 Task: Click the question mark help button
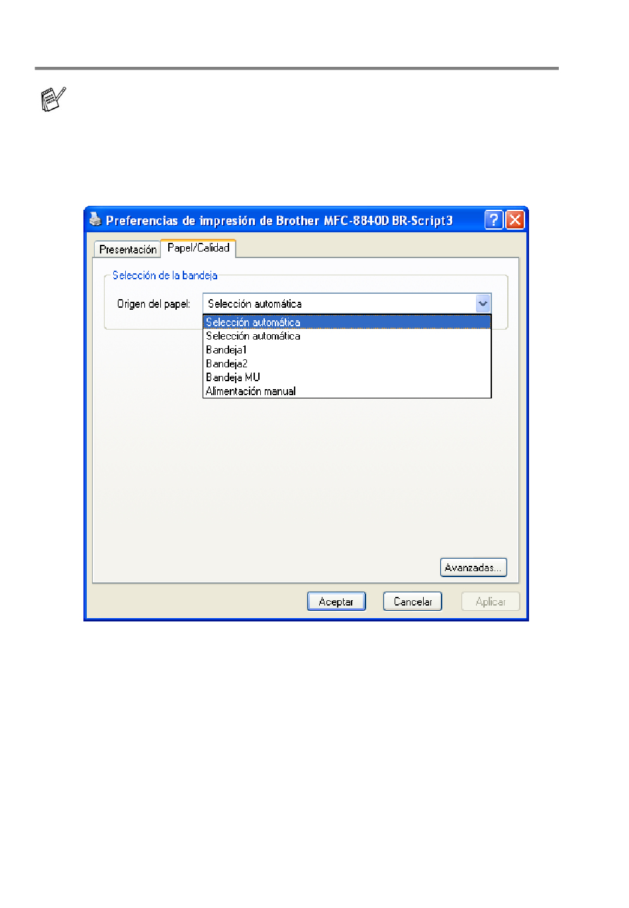[x=494, y=220]
